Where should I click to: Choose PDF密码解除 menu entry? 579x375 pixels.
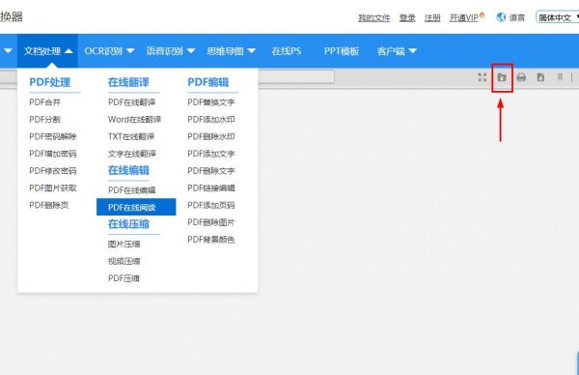point(53,136)
